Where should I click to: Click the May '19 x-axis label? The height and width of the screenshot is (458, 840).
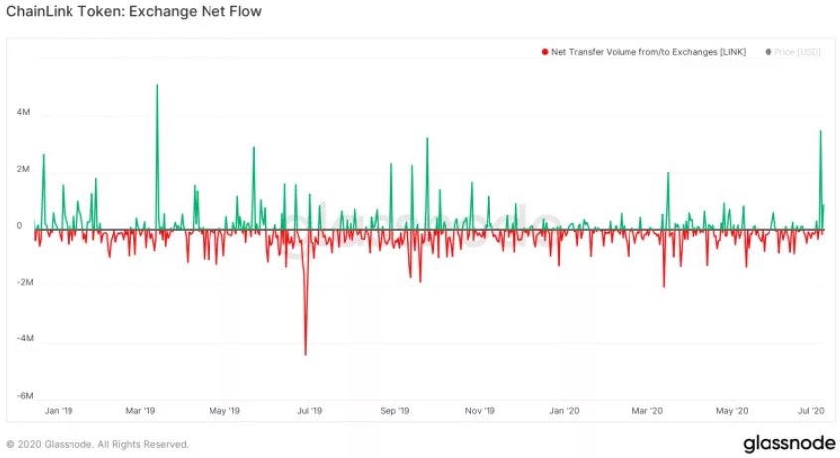(x=225, y=411)
